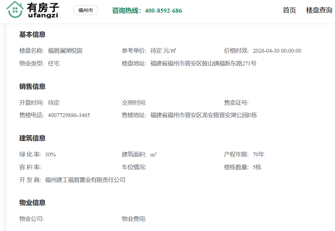Viewport: 335px width, 231px height.
Task: Click the 产权年限 value 70年
Action: click(x=258, y=154)
